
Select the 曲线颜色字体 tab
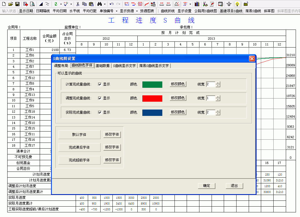click(82, 65)
